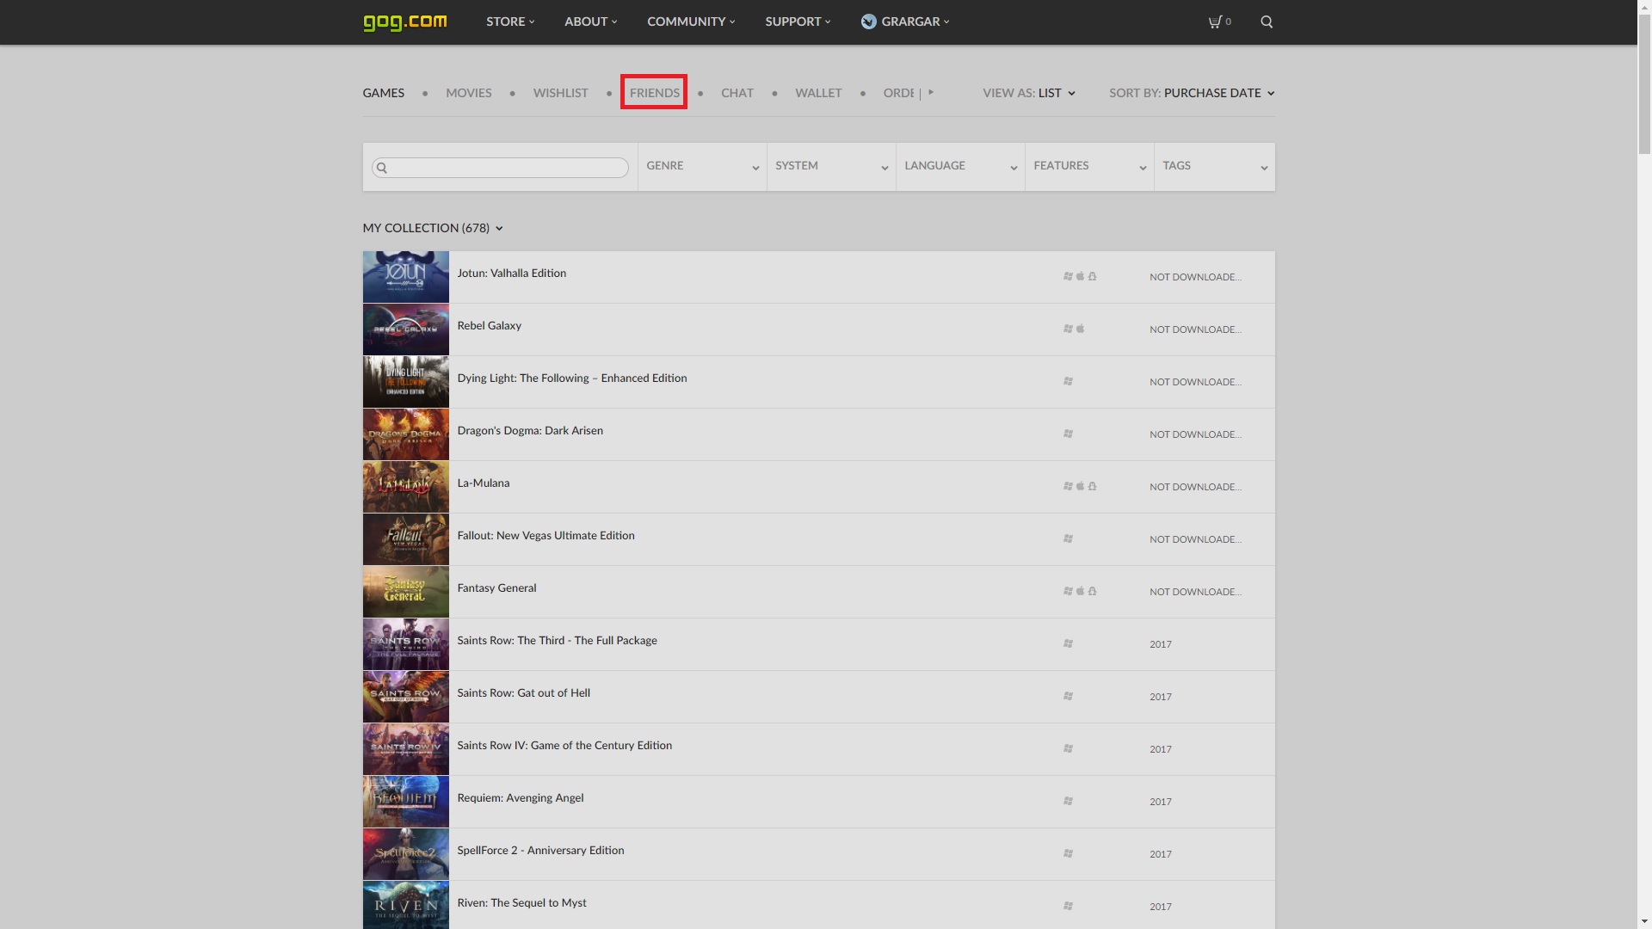Open the shopping cart icon
The image size is (1652, 929).
pyautogui.click(x=1215, y=22)
